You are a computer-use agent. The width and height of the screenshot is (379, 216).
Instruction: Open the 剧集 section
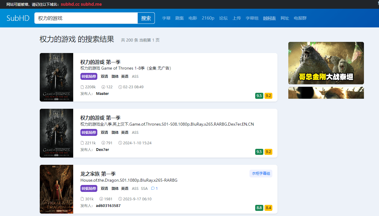[x=180, y=18]
